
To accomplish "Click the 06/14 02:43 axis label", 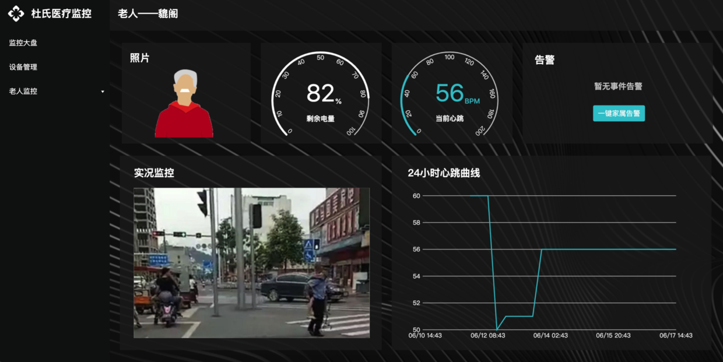I will point(550,336).
